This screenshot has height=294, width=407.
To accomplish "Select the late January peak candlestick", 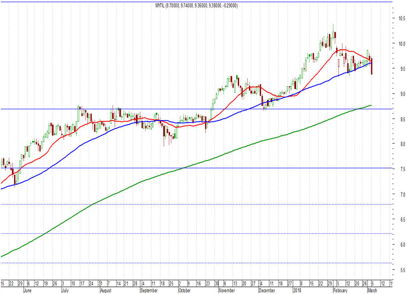I will pos(333,36).
